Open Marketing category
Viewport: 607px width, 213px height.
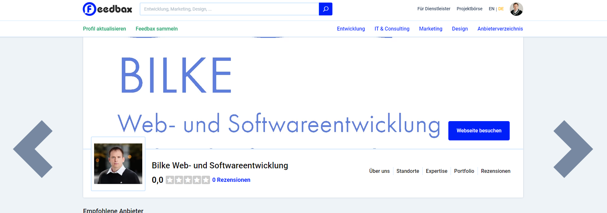pyautogui.click(x=430, y=29)
